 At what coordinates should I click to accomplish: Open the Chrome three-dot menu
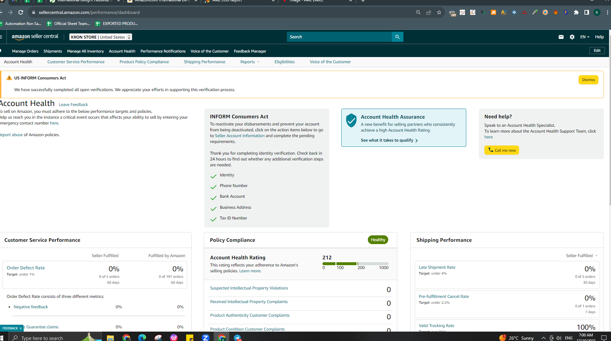(x=607, y=12)
